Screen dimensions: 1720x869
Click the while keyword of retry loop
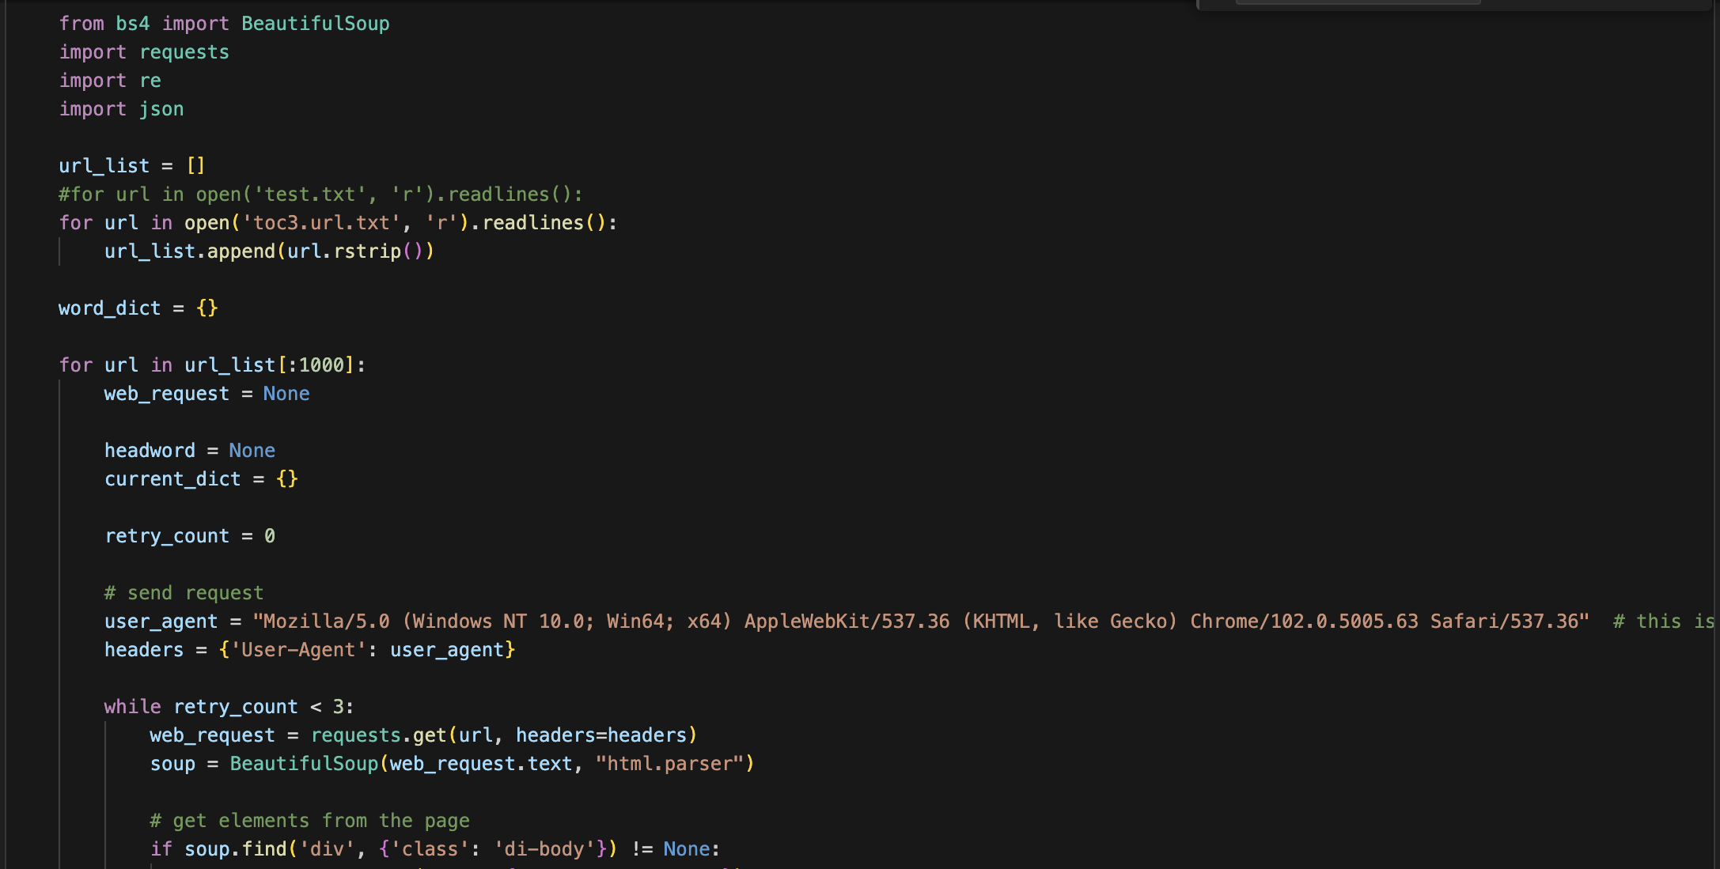tap(132, 707)
